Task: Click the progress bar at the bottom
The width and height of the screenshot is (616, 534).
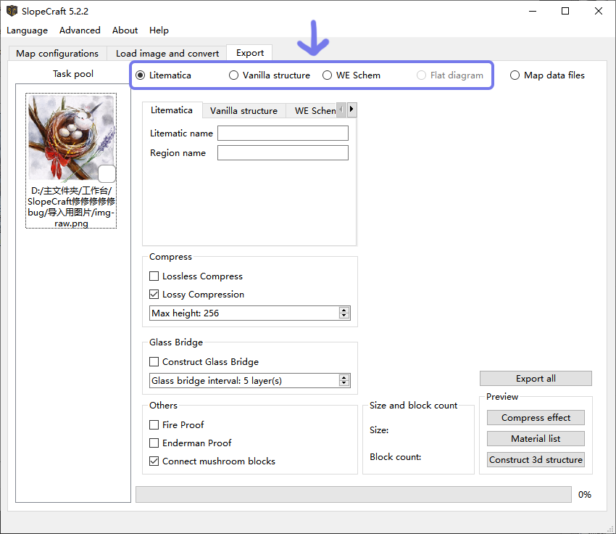Action: pos(353,494)
